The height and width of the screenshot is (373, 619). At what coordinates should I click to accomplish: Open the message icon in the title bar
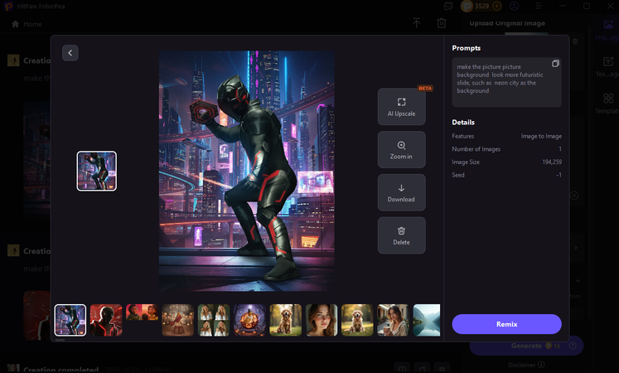click(x=448, y=6)
